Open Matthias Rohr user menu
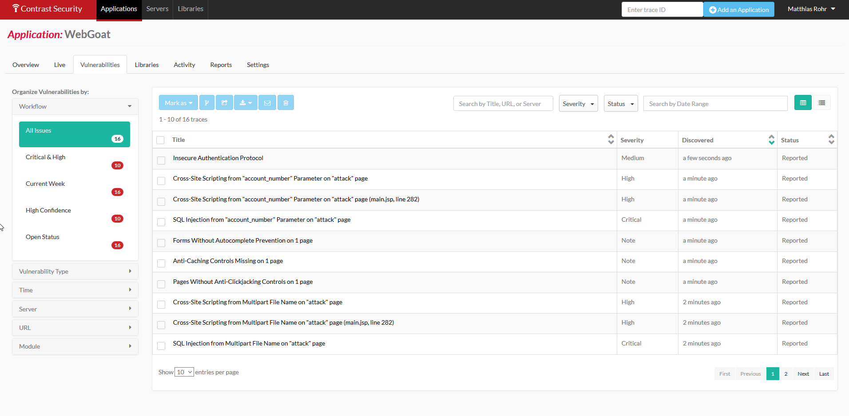849x416 pixels. pos(811,9)
